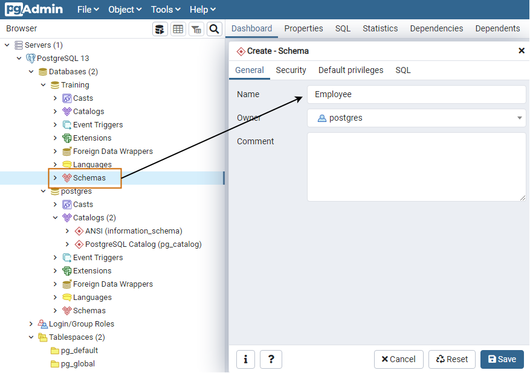
Task: Click the search objects magnifier icon
Action: pos(214,28)
